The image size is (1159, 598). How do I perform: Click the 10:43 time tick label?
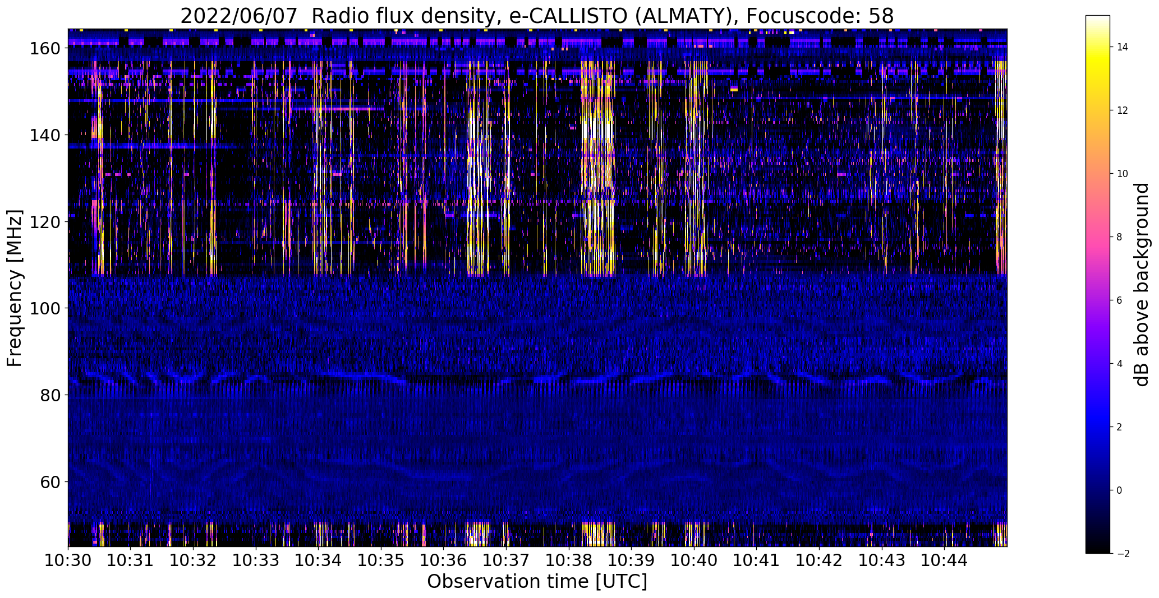click(x=882, y=559)
